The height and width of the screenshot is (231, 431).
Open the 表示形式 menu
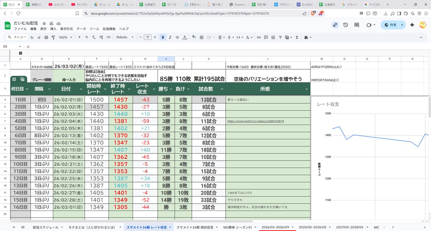66,29
